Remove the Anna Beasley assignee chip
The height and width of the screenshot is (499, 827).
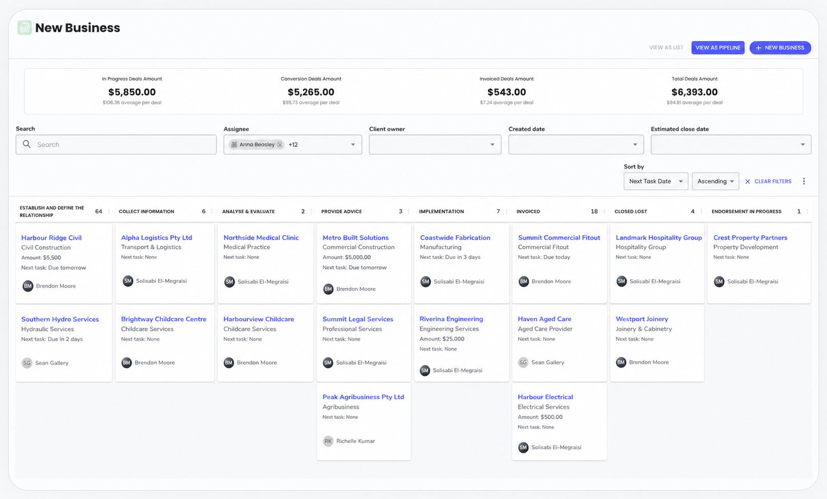click(280, 145)
